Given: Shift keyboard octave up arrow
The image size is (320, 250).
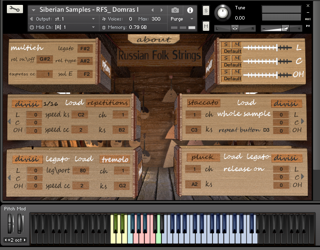Looking at the screenshot, I should [x=25, y=240].
